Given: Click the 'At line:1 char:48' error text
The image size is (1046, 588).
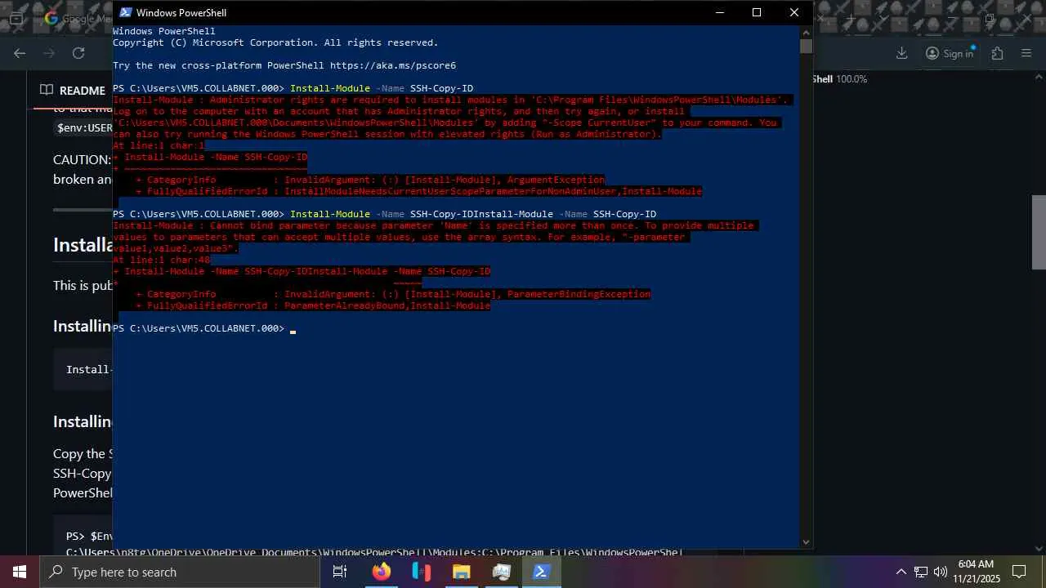Looking at the screenshot, I should [162, 260].
